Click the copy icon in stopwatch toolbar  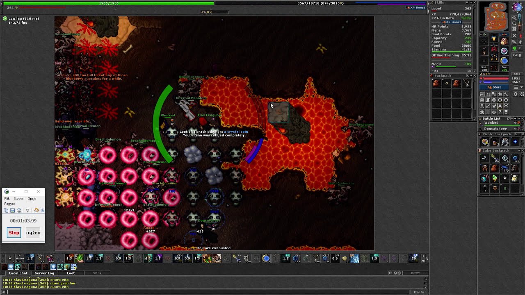click(x=6, y=211)
